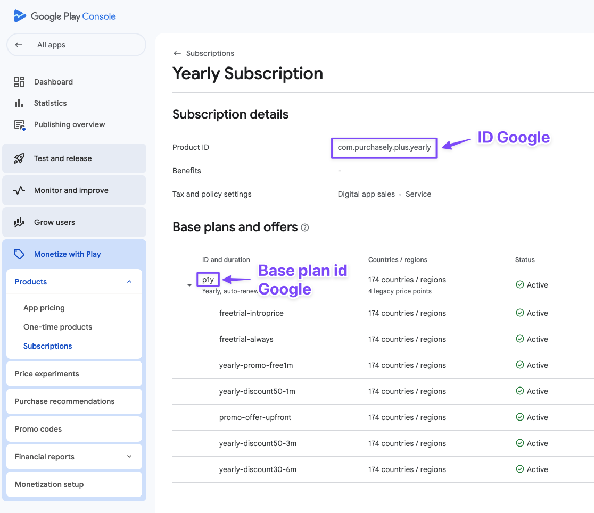Click the Service tax setting value
Image resolution: width=594 pixels, height=513 pixels.
418,194
